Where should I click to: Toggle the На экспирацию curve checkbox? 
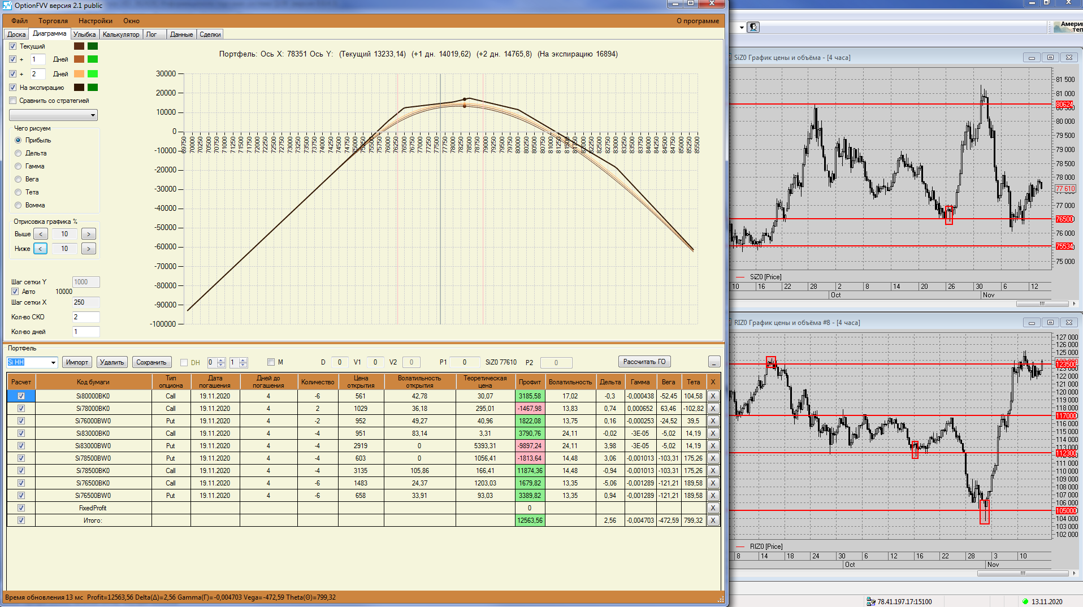13,88
